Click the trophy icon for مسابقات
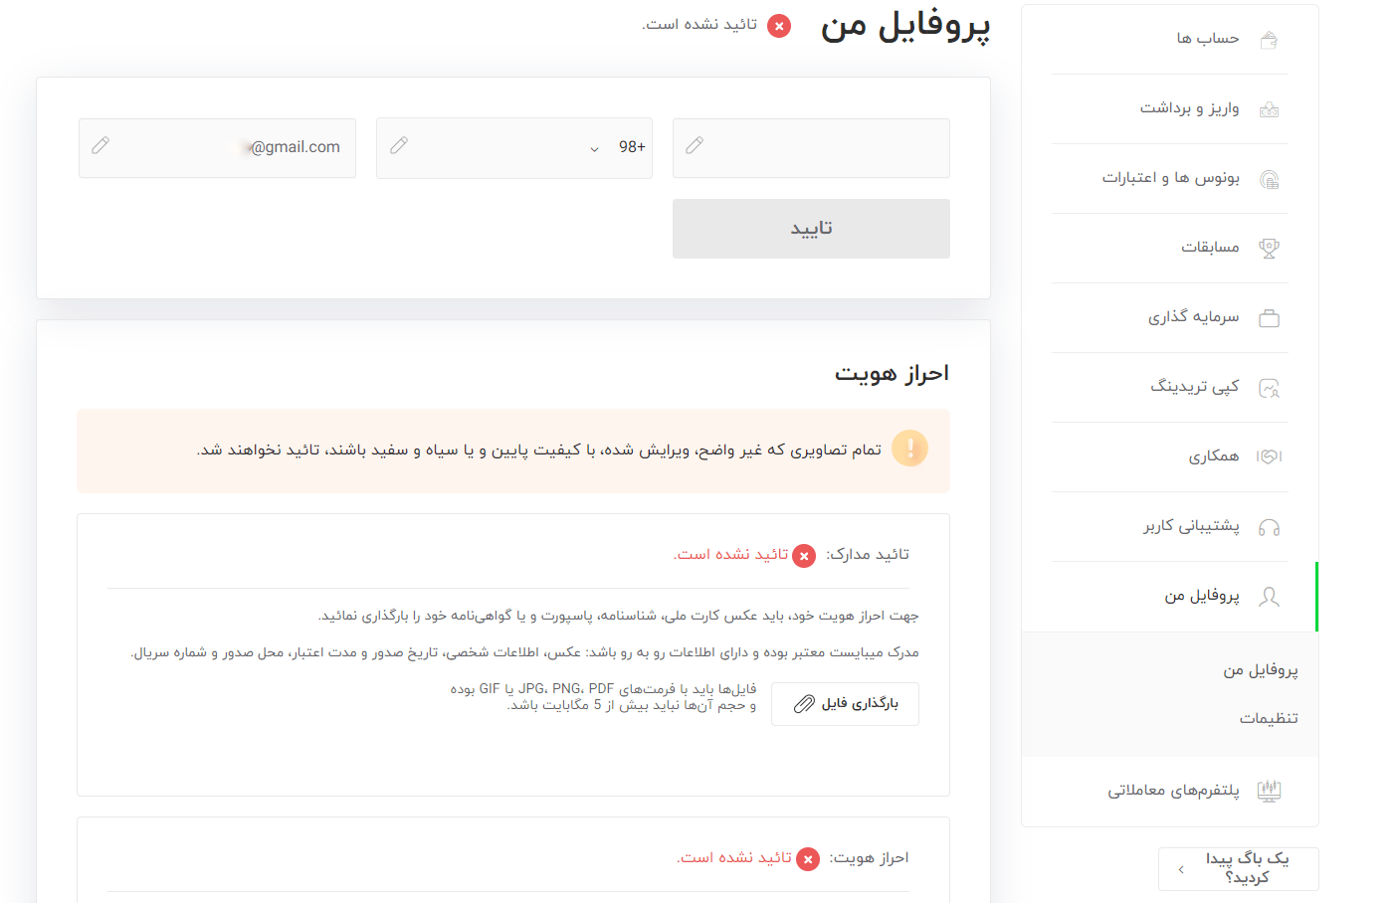 pos(1269,249)
